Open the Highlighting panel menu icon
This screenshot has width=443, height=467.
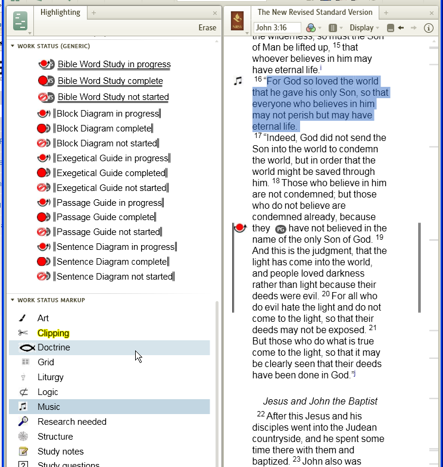[x=20, y=21]
